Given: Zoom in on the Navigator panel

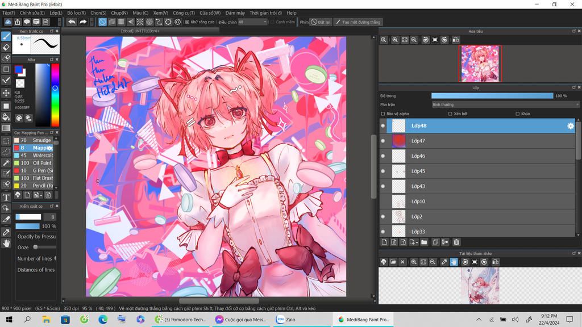Looking at the screenshot, I should [x=395, y=40].
